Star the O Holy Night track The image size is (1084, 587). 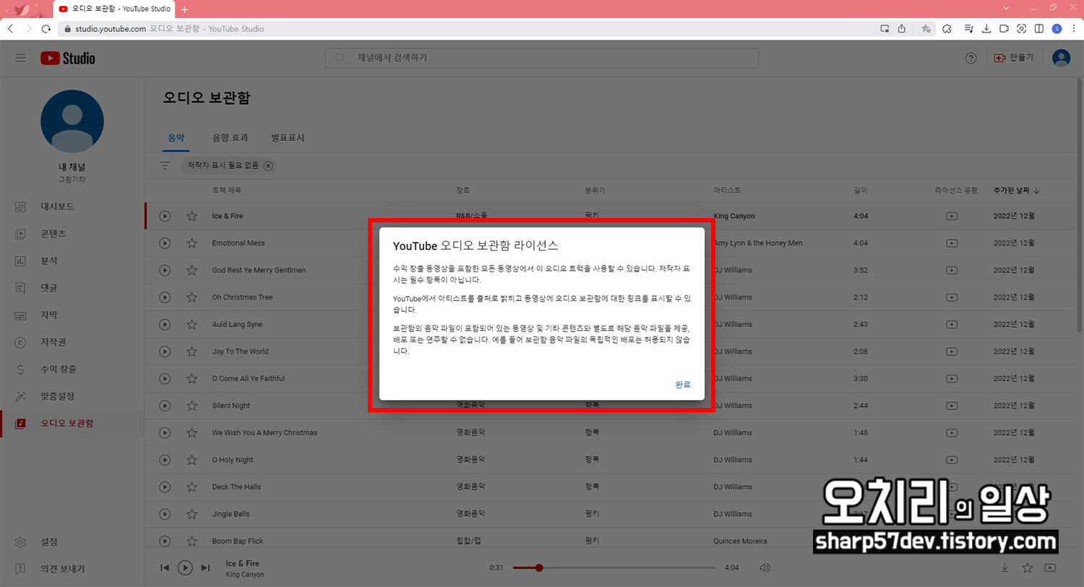coord(192,460)
